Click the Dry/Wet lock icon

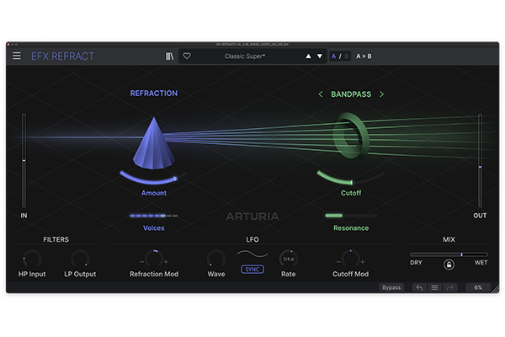pos(449,265)
